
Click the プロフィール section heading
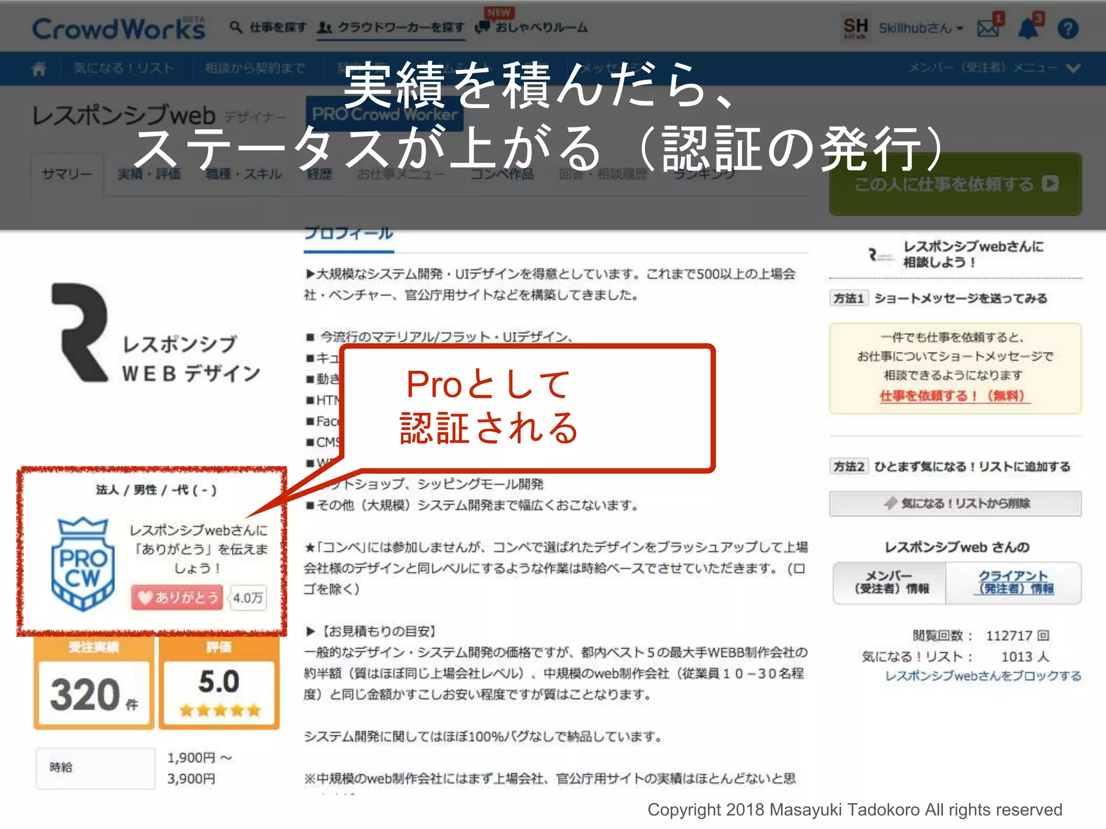tap(348, 233)
